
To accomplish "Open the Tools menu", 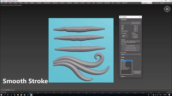I will point(10,3).
